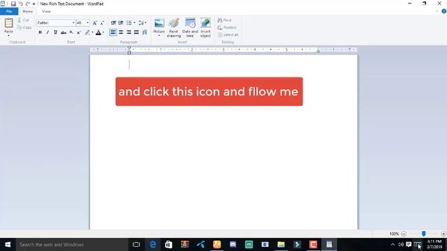Toggle Underline formatting

pyautogui.click(x=55, y=33)
